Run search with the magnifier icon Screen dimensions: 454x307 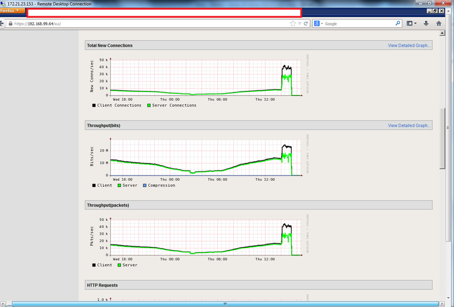click(x=398, y=24)
